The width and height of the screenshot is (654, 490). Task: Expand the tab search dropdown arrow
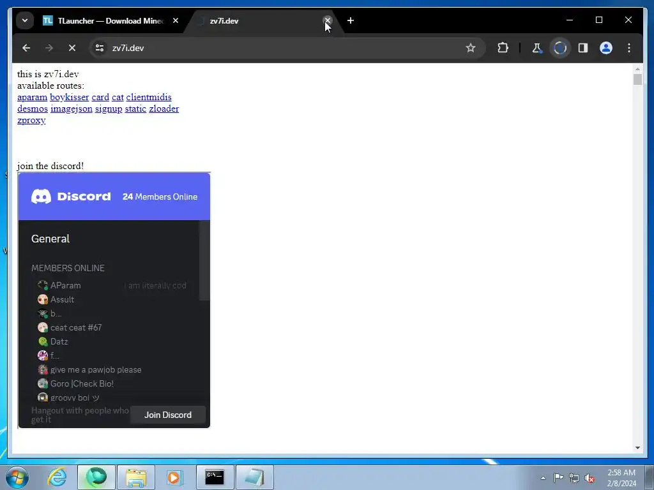tap(25, 20)
